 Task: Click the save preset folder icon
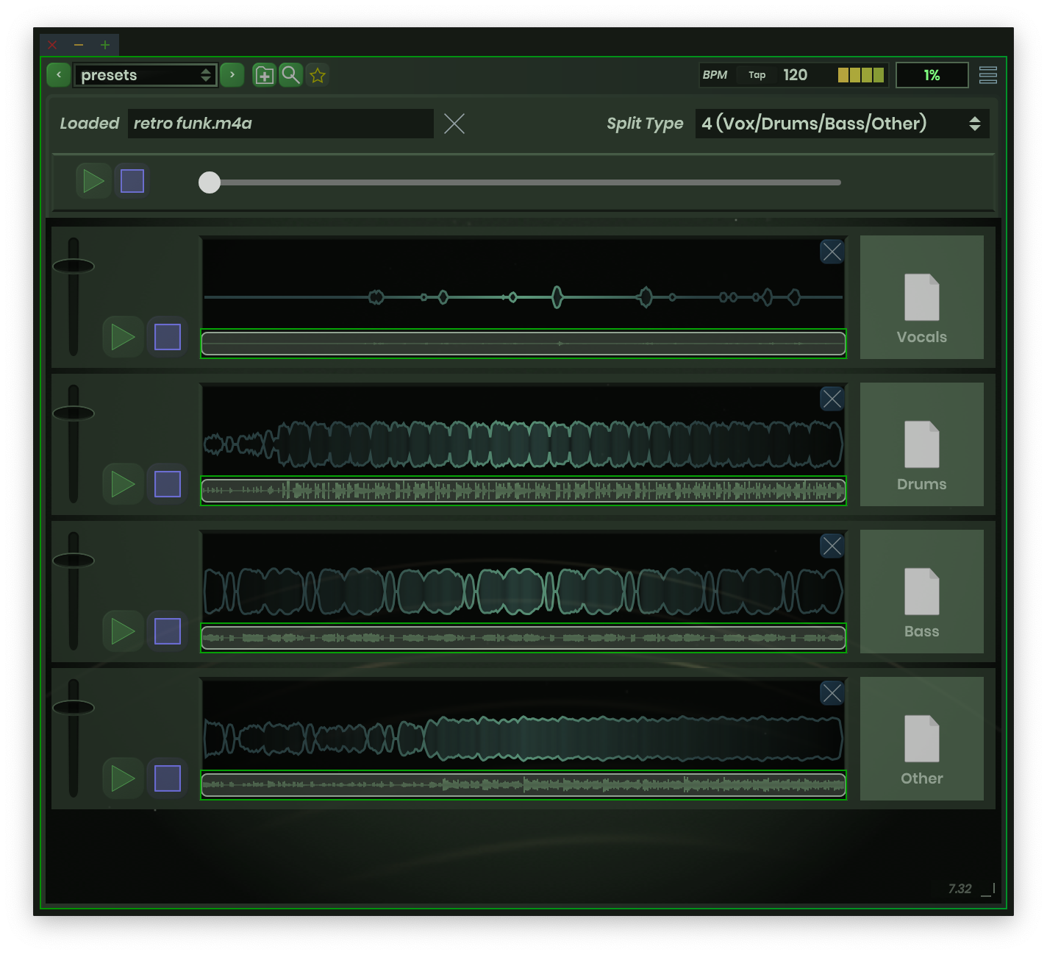(x=264, y=75)
